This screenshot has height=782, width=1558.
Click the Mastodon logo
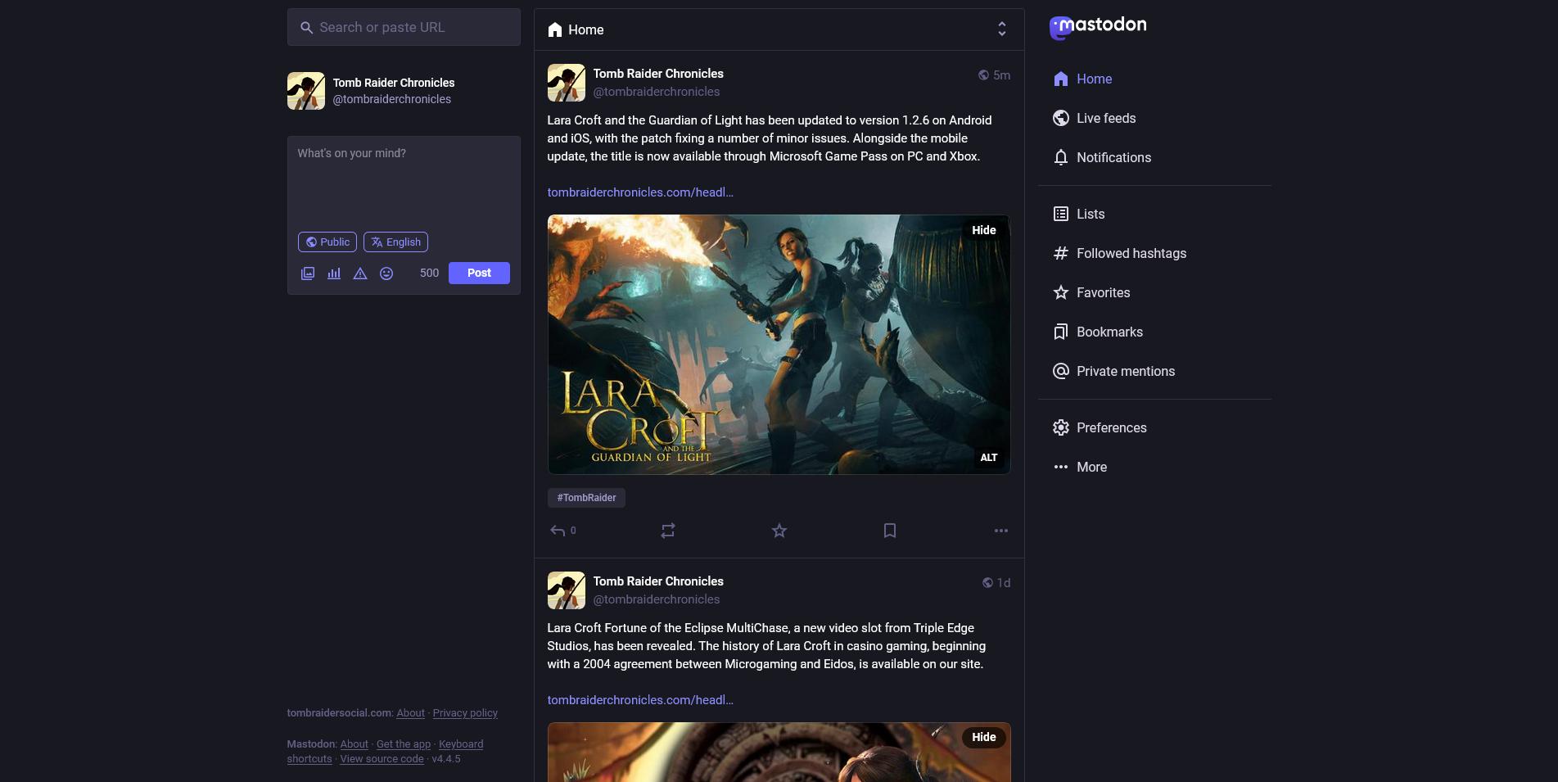(1098, 27)
